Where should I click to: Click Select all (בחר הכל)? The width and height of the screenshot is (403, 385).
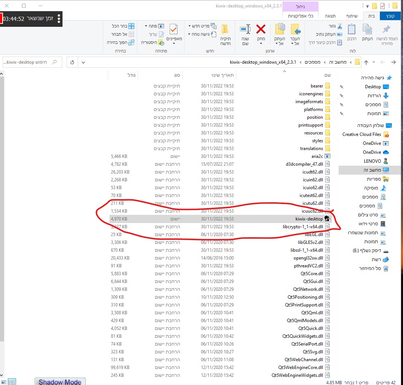[x=123, y=26]
